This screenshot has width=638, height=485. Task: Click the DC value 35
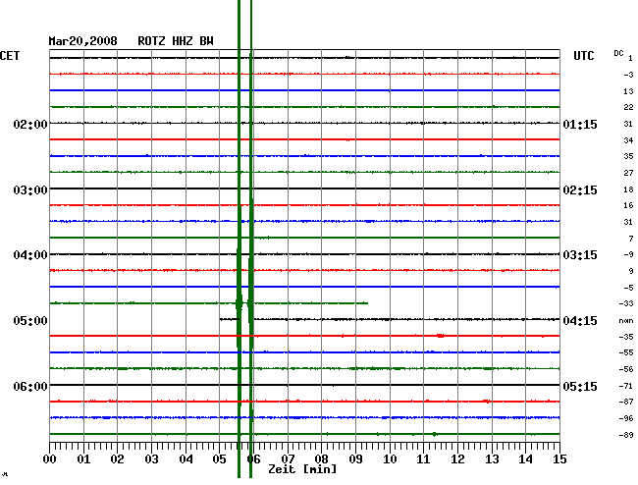tap(628, 156)
